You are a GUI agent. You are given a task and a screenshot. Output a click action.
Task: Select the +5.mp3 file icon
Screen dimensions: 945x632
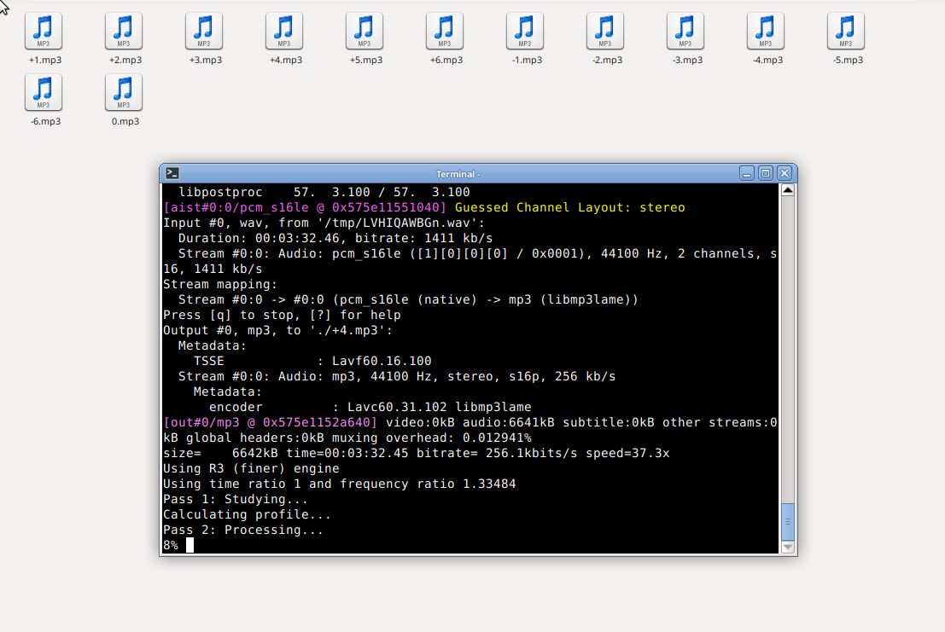pos(364,32)
